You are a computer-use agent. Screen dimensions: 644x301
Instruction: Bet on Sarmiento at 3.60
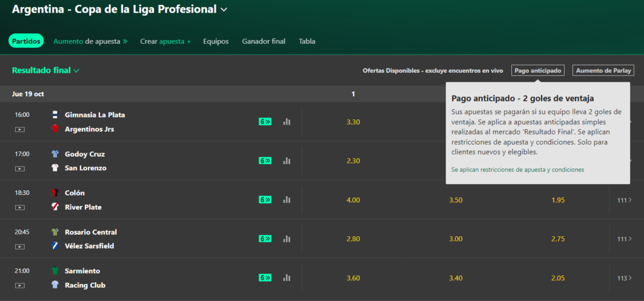(x=353, y=278)
